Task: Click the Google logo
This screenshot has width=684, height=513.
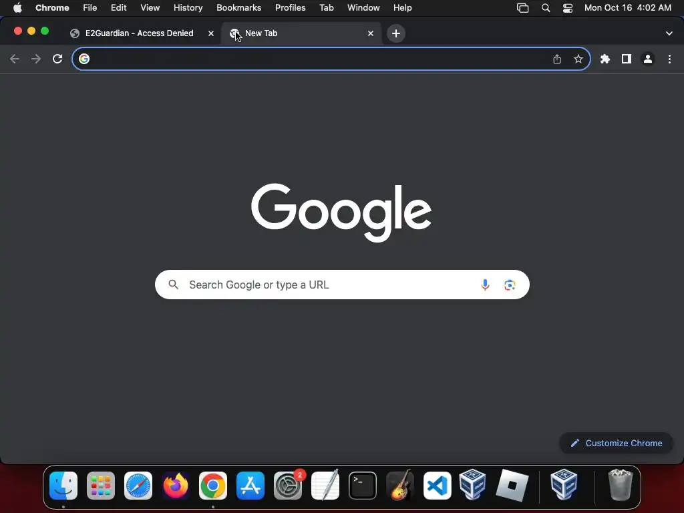Action: pyautogui.click(x=341, y=212)
